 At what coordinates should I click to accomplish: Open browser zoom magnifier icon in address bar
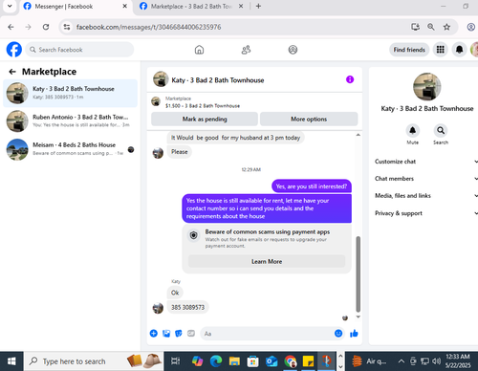click(x=431, y=27)
